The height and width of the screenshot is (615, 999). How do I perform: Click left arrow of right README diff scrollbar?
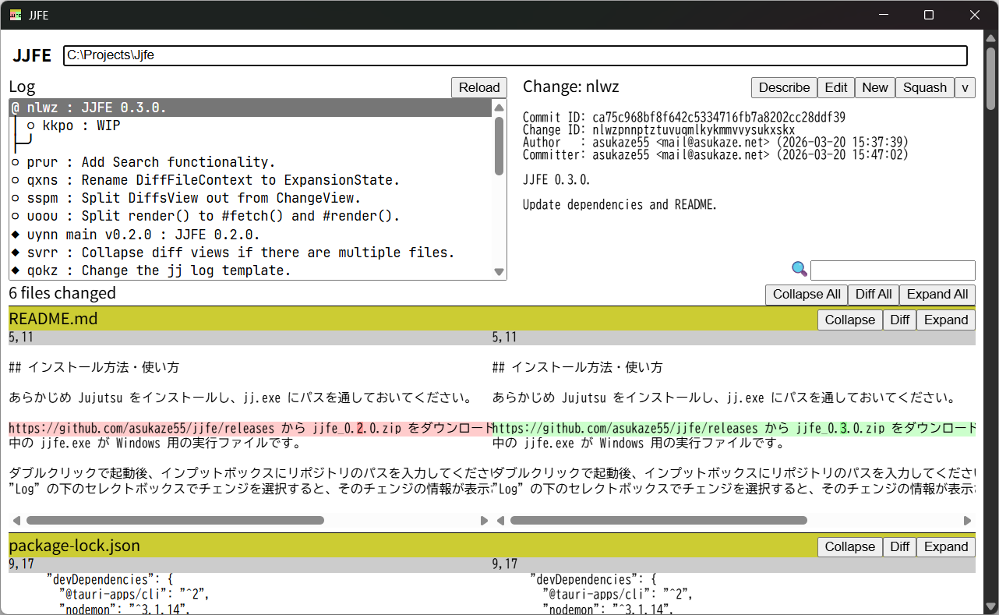click(x=499, y=520)
